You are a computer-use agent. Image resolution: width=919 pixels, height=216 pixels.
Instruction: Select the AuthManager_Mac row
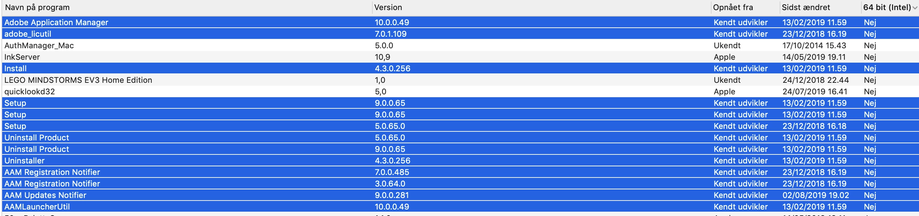461,45
